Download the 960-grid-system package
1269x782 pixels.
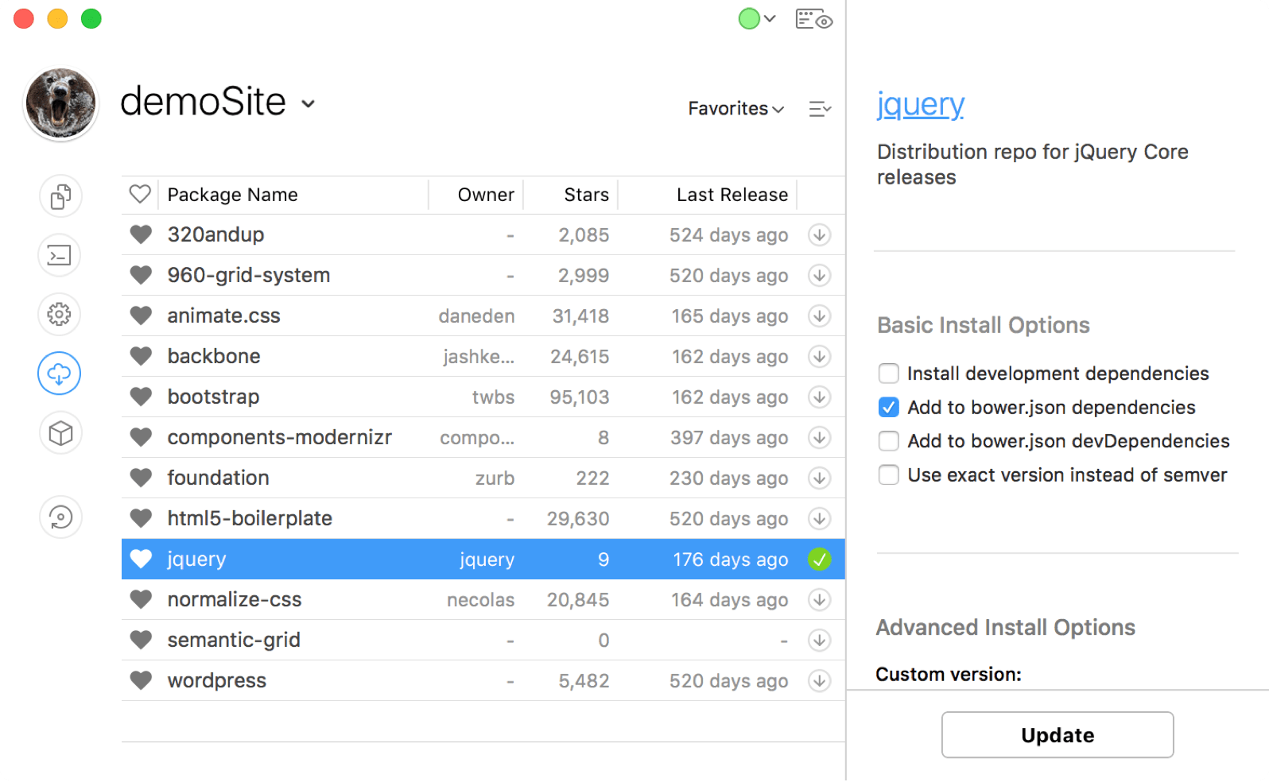click(x=820, y=276)
